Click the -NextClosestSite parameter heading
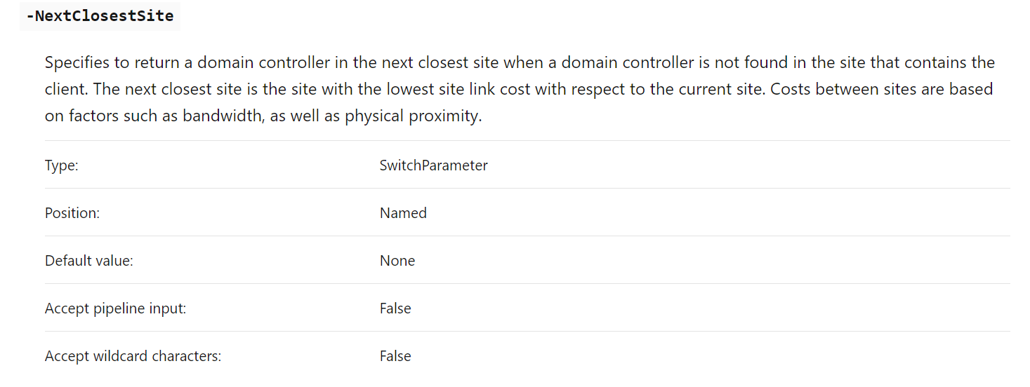Screen dimensions: 1030x387 (x=100, y=15)
